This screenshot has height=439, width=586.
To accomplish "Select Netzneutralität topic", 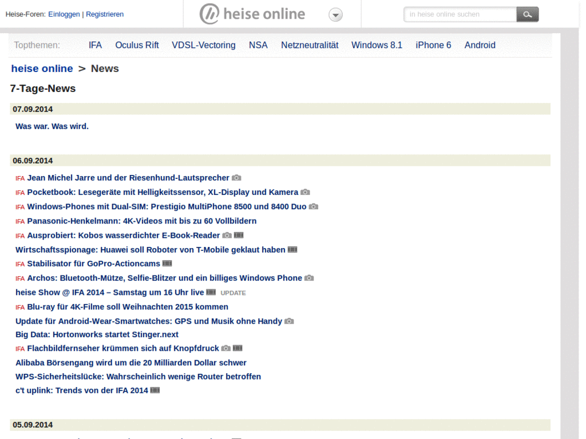I will 310,45.
